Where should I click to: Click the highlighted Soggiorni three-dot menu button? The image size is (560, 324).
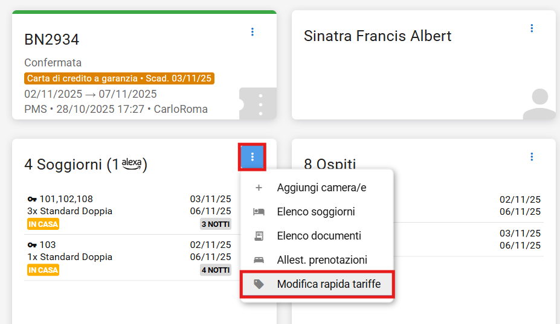(253, 157)
